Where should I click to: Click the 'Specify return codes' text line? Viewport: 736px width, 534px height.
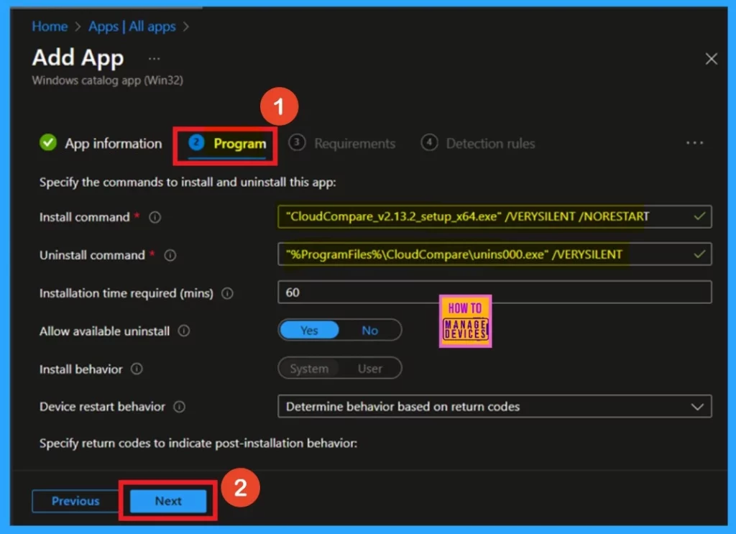point(198,443)
